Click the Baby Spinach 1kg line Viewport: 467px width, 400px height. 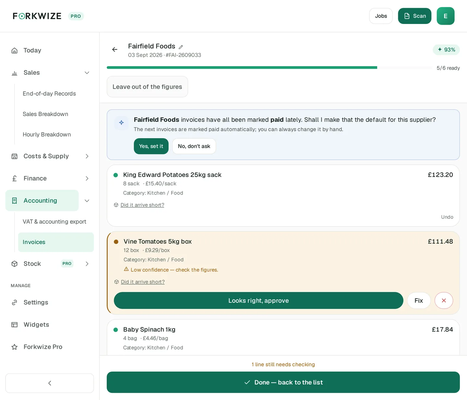pyautogui.click(x=283, y=338)
